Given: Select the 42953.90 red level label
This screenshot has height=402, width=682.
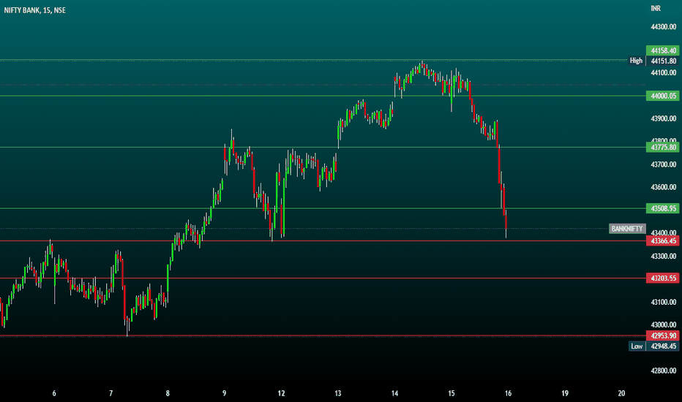Looking at the screenshot, I should coord(663,335).
